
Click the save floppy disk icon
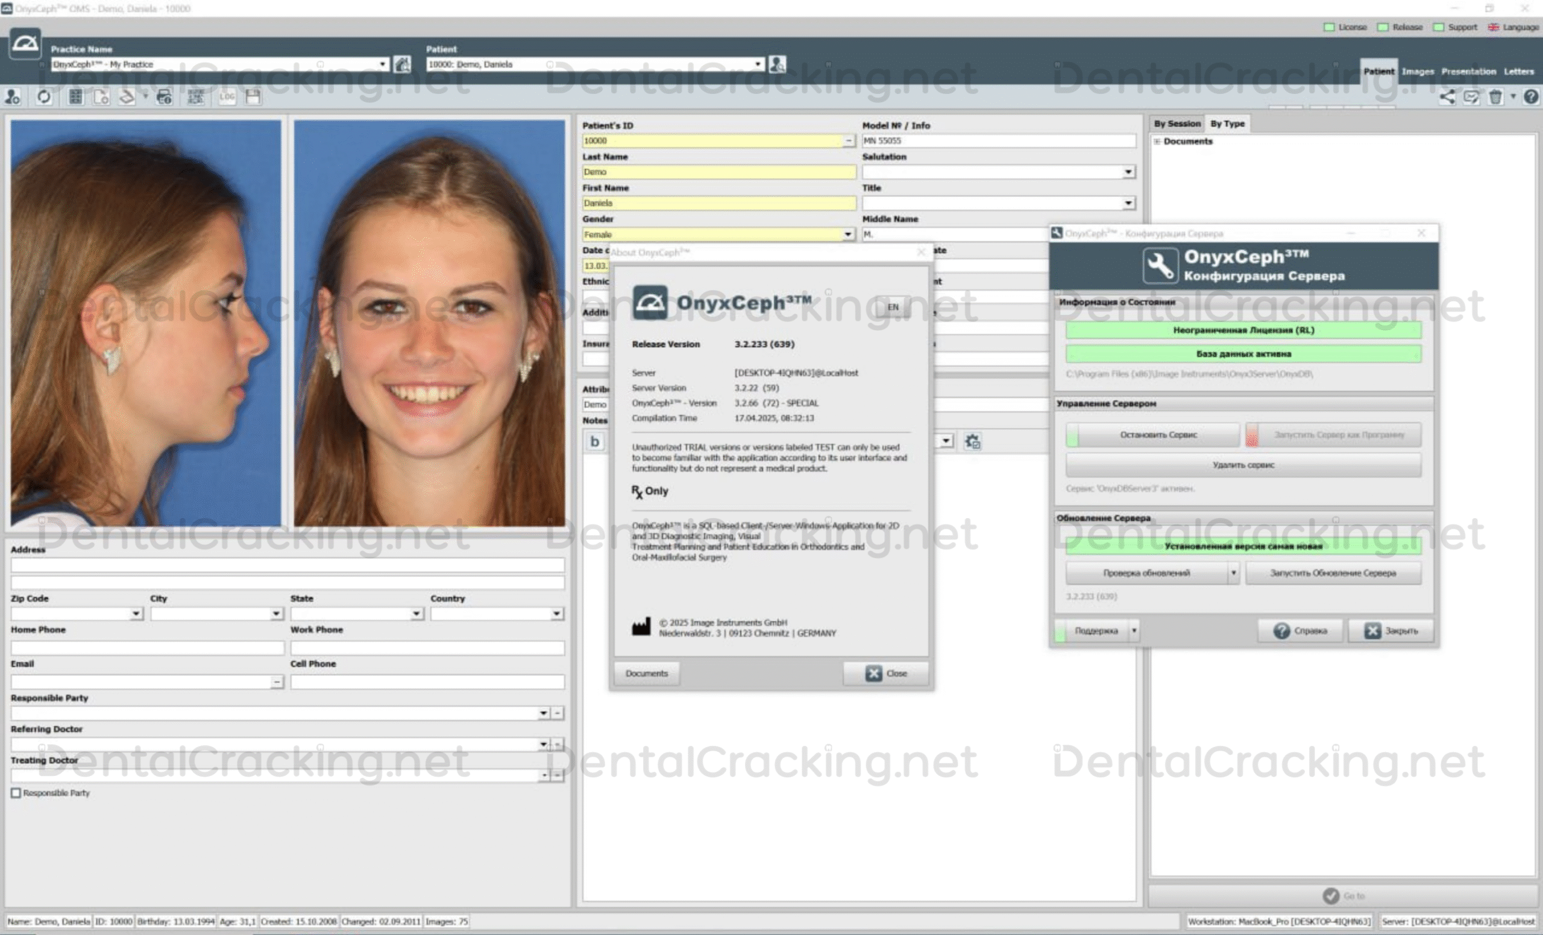point(253,97)
